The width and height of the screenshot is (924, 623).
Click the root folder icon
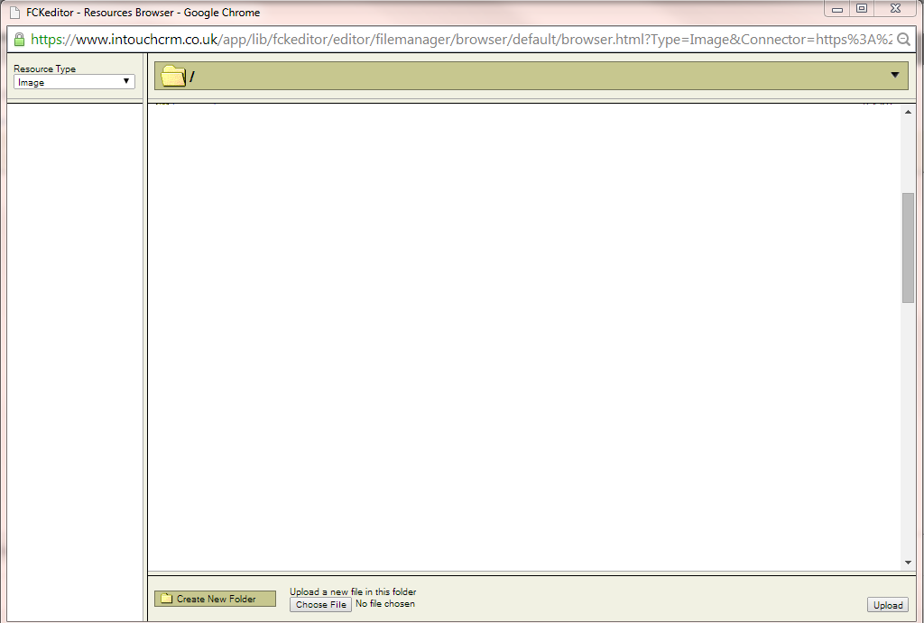tap(173, 76)
